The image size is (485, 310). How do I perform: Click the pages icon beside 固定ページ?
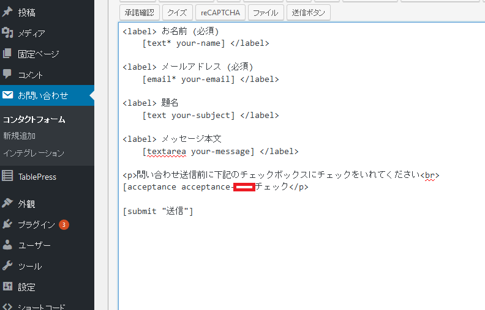coord(7,54)
